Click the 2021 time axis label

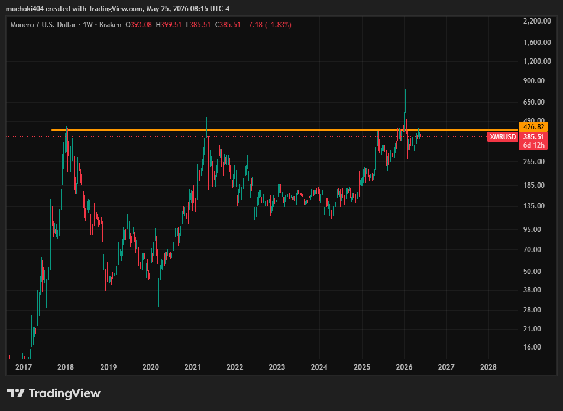pos(193,367)
